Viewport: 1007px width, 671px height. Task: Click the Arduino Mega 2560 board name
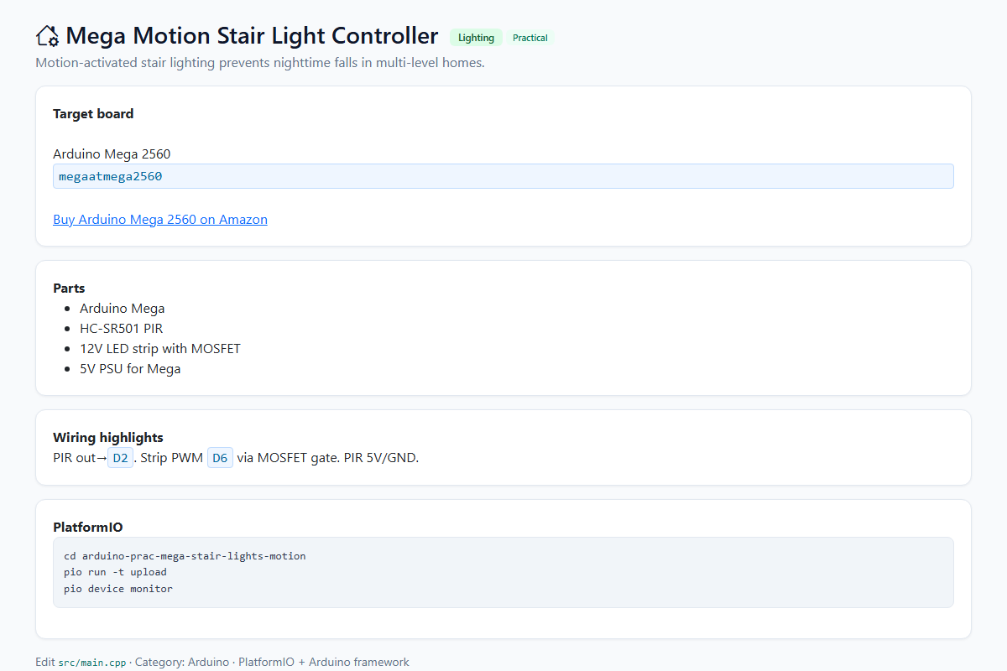pos(112,154)
